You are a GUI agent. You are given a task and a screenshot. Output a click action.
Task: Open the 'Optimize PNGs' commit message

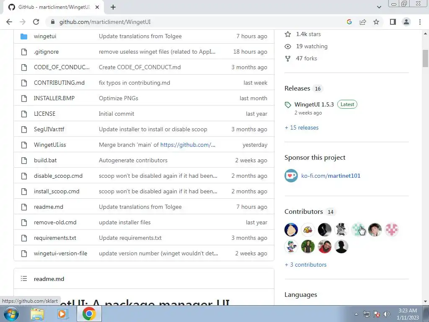(x=119, y=98)
